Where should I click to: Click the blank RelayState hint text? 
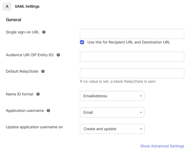[118, 81]
